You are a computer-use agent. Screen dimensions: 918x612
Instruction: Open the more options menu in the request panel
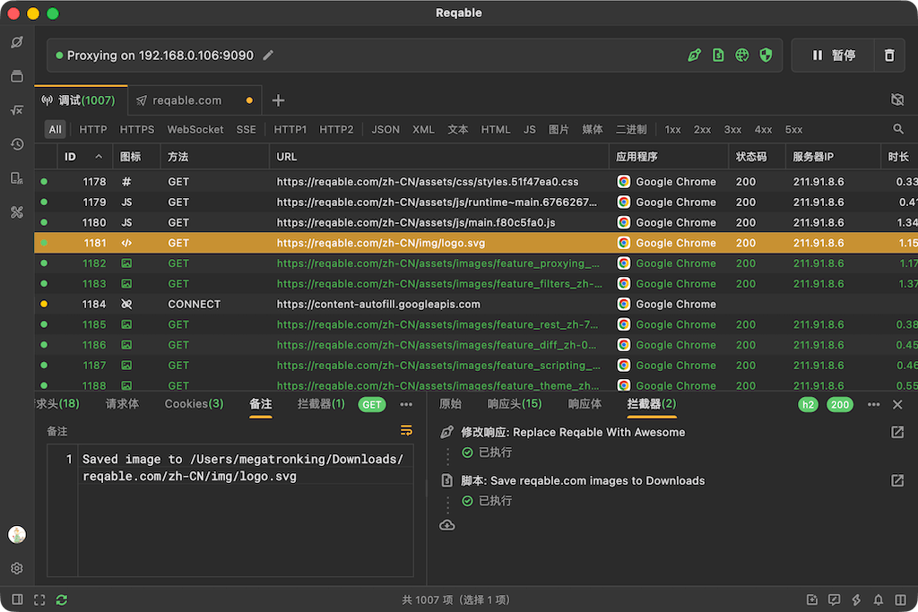pos(406,404)
